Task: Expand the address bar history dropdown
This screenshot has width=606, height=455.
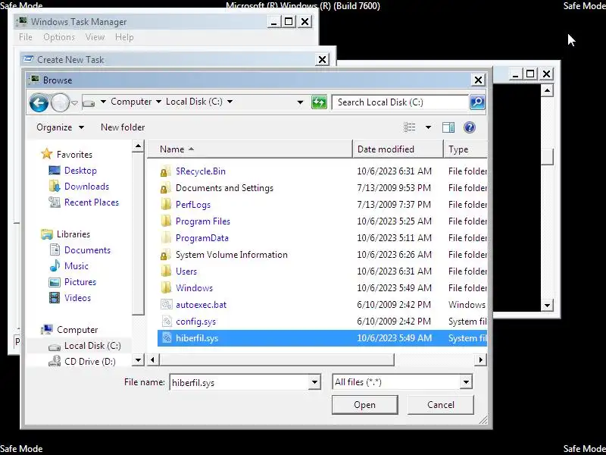Action: [x=300, y=102]
